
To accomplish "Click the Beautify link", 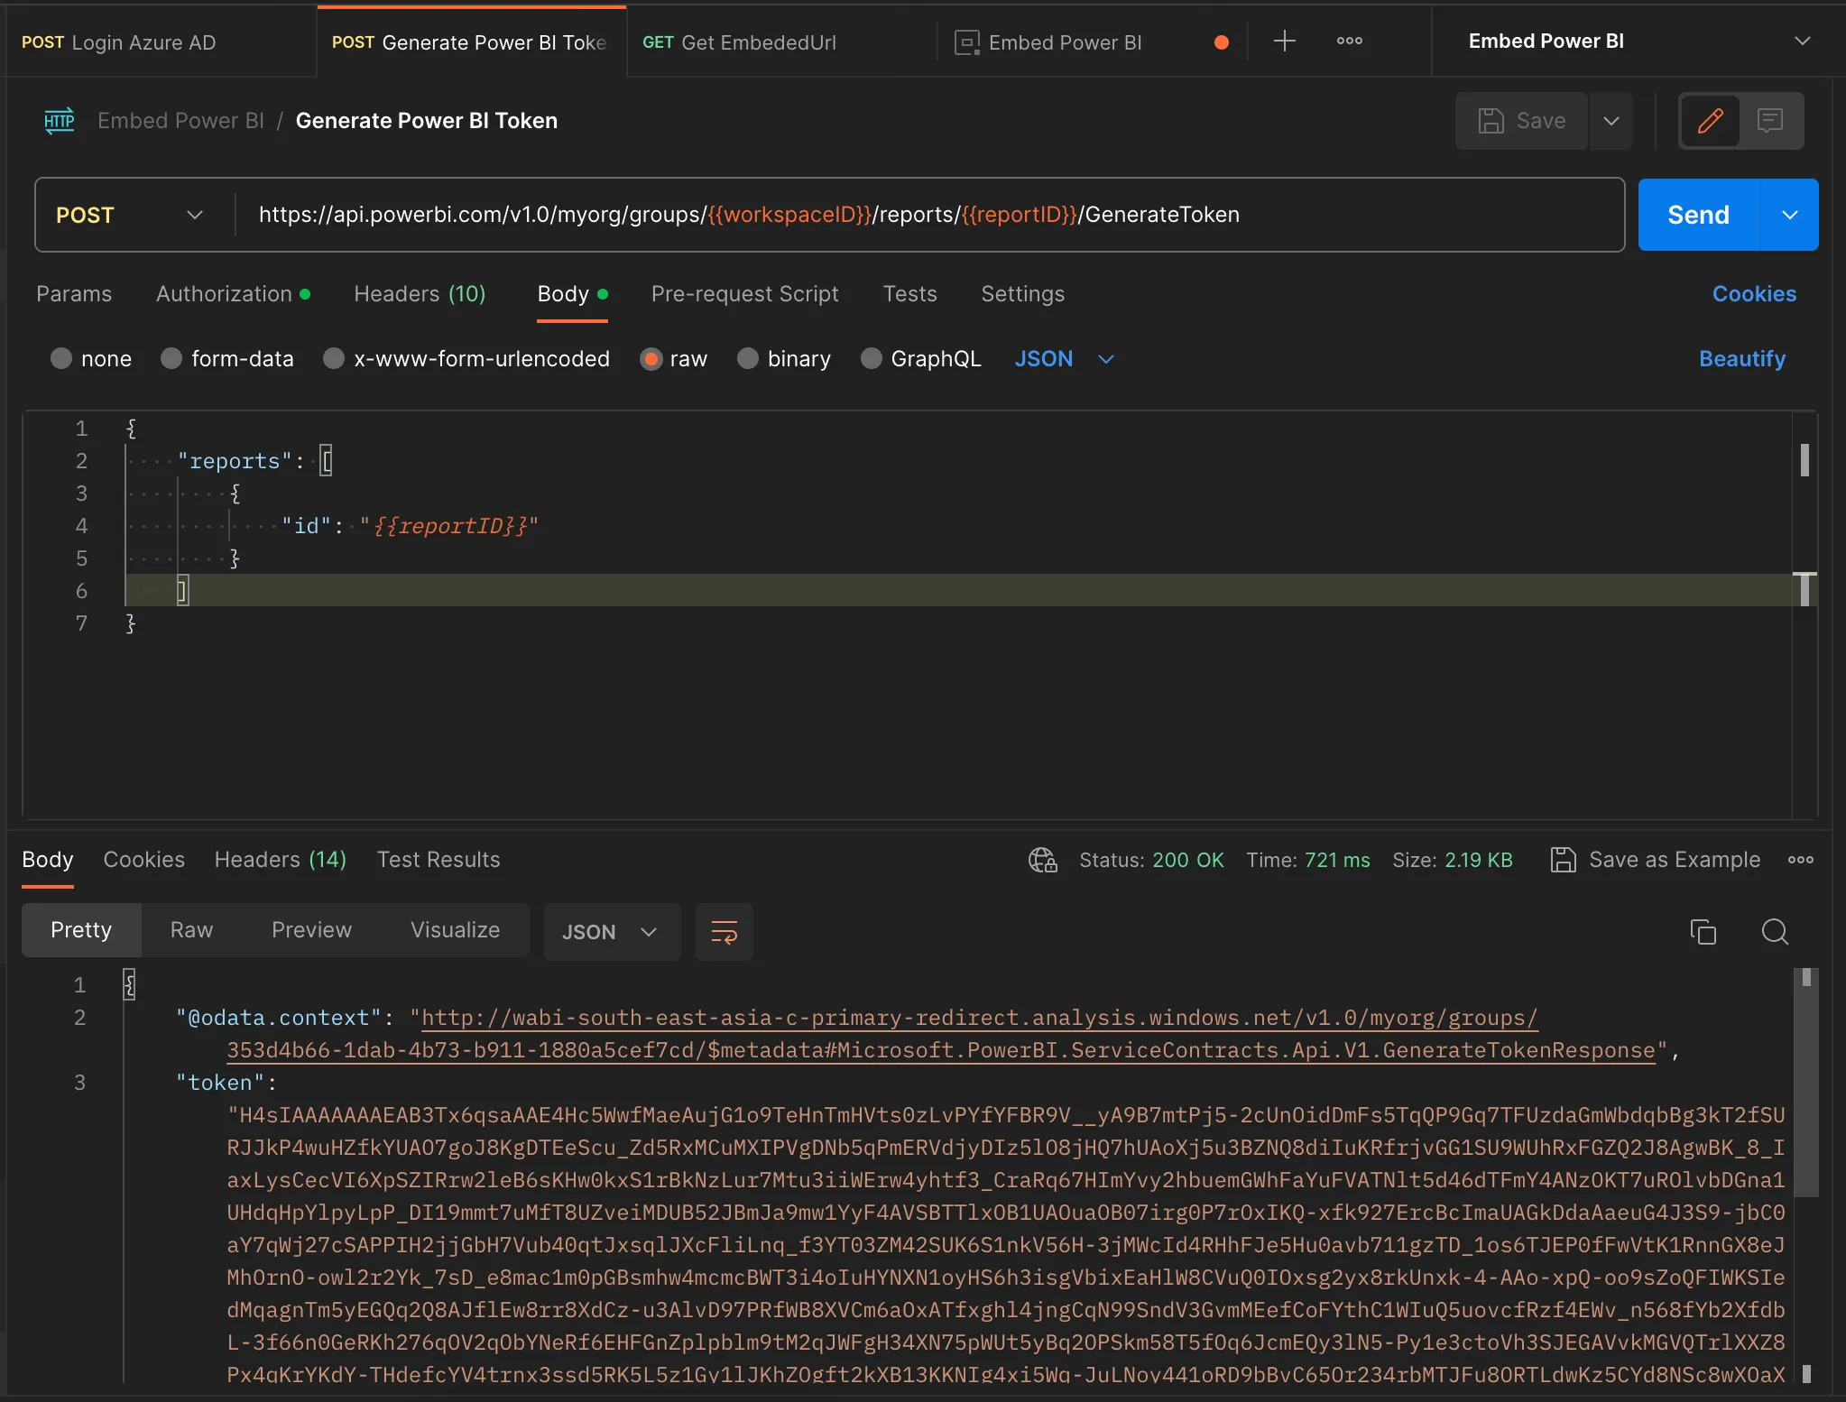I will (x=1740, y=358).
